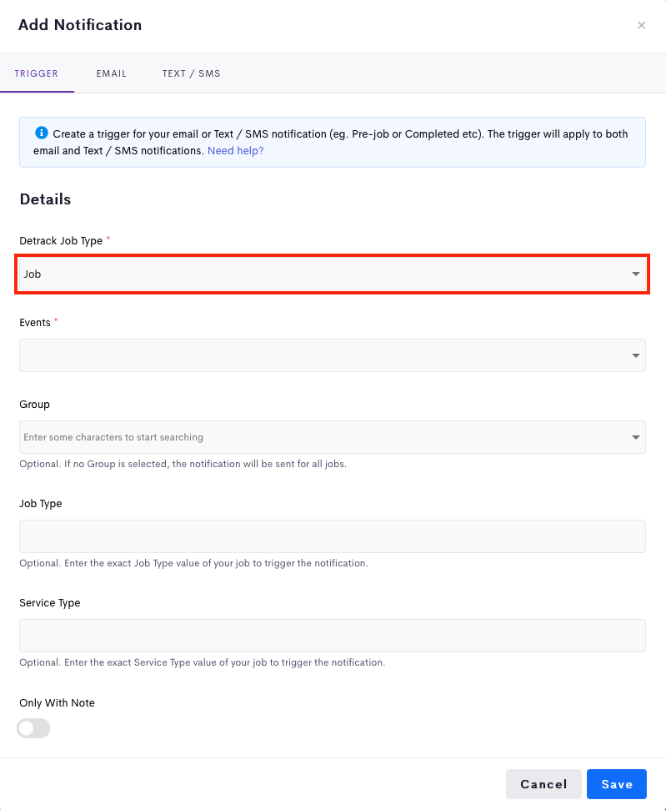
Task: Click the selected 'Job' value text
Action: coord(32,274)
